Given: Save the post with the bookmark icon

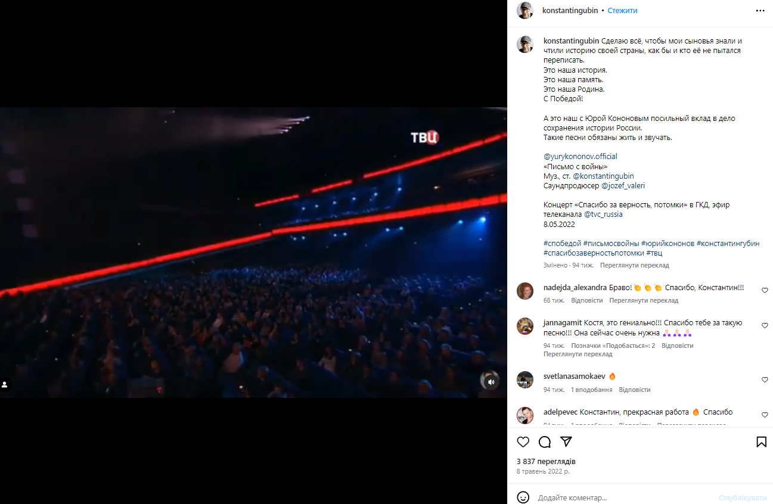Looking at the screenshot, I should pyautogui.click(x=761, y=442).
